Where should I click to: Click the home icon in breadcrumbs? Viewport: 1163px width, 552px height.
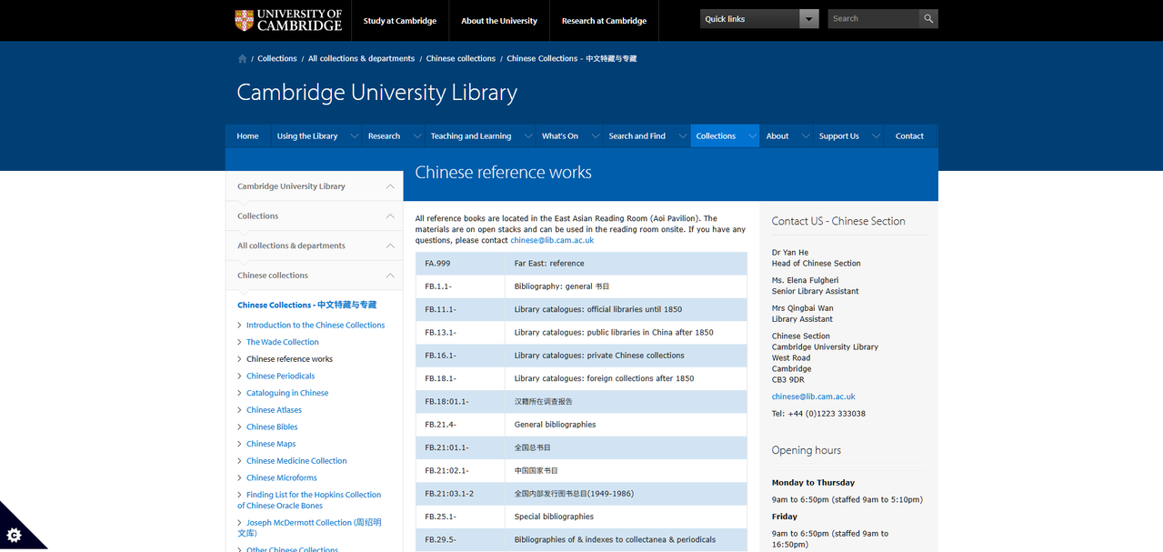pyautogui.click(x=242, y=58)
